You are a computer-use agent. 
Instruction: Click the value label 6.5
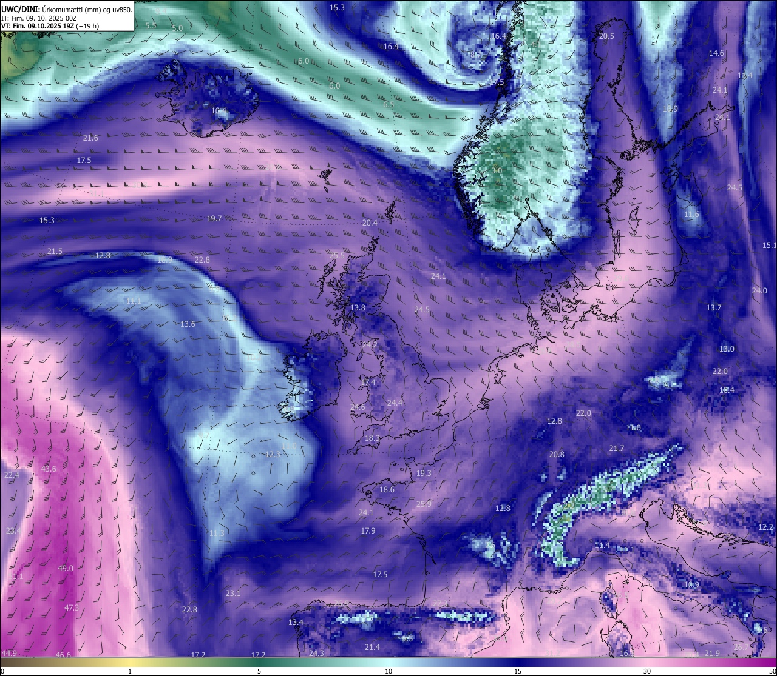388,104
